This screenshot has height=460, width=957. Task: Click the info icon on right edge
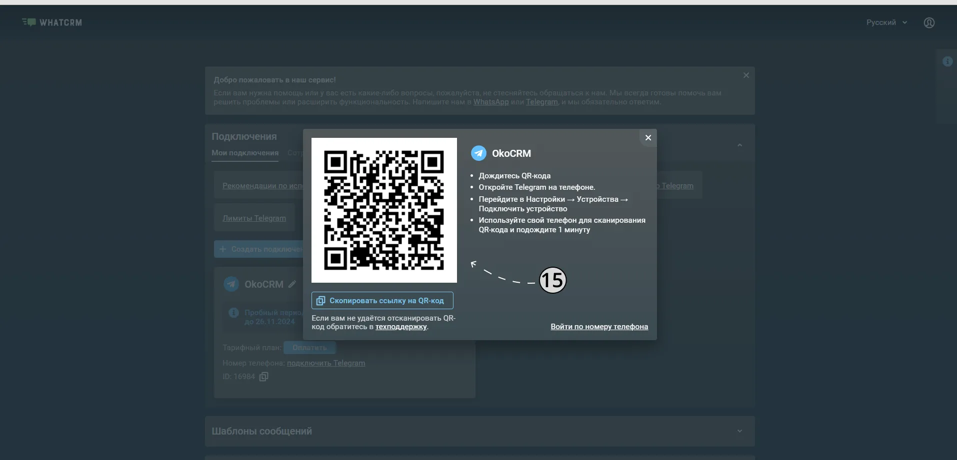coord(947,61)
